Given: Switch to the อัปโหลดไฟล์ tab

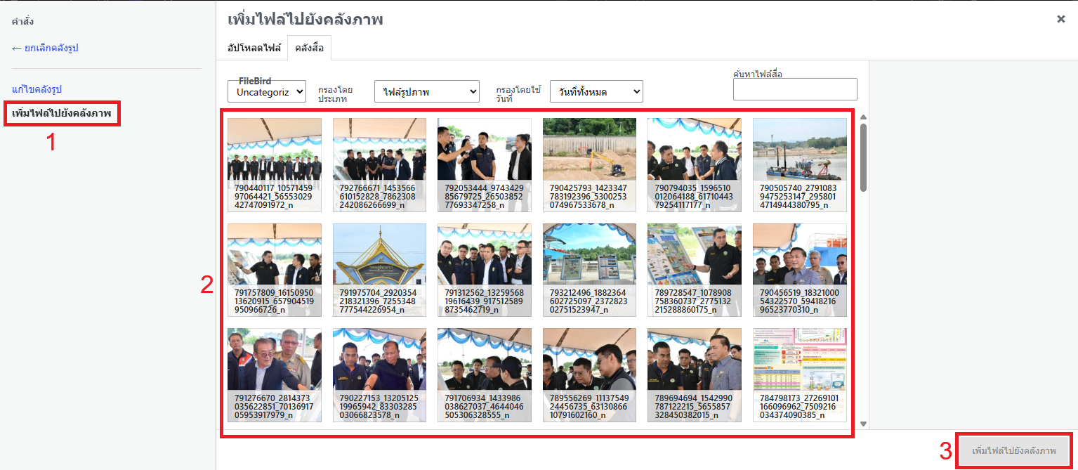Looking at the screenshot, I should click(x=254, y=48).
